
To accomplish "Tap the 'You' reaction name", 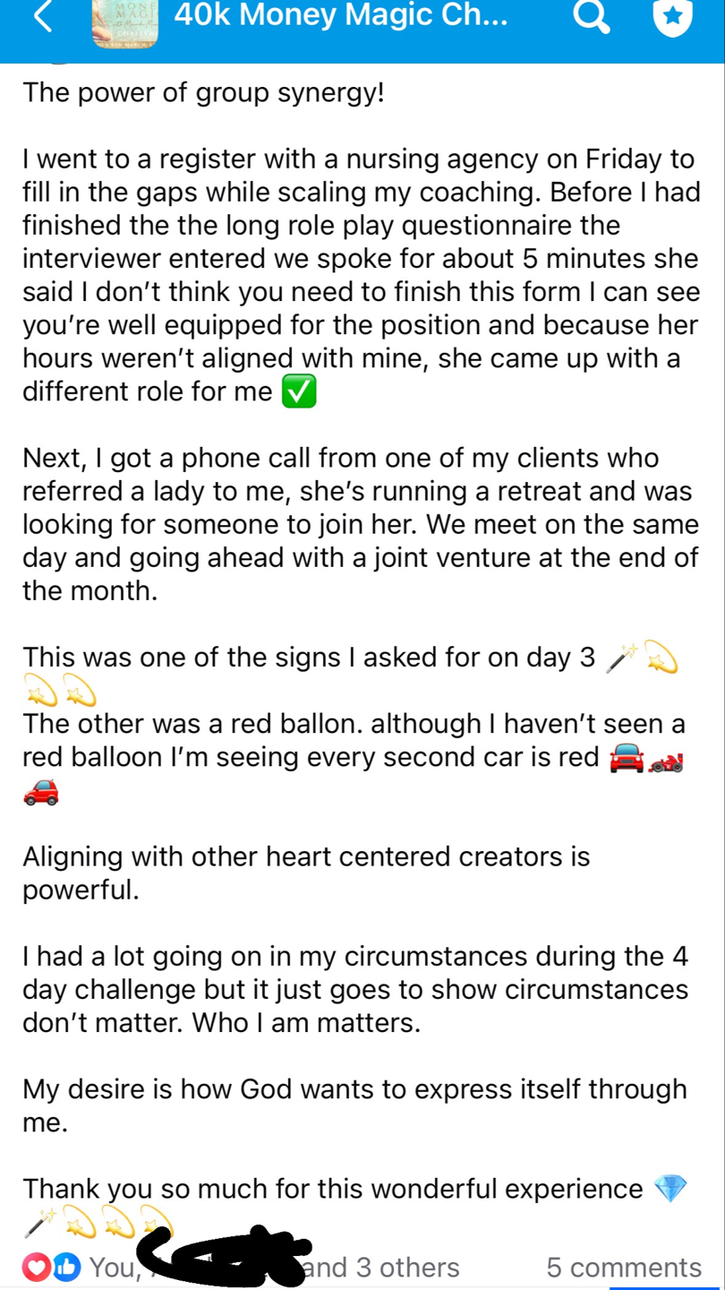I will [111, 1267].
